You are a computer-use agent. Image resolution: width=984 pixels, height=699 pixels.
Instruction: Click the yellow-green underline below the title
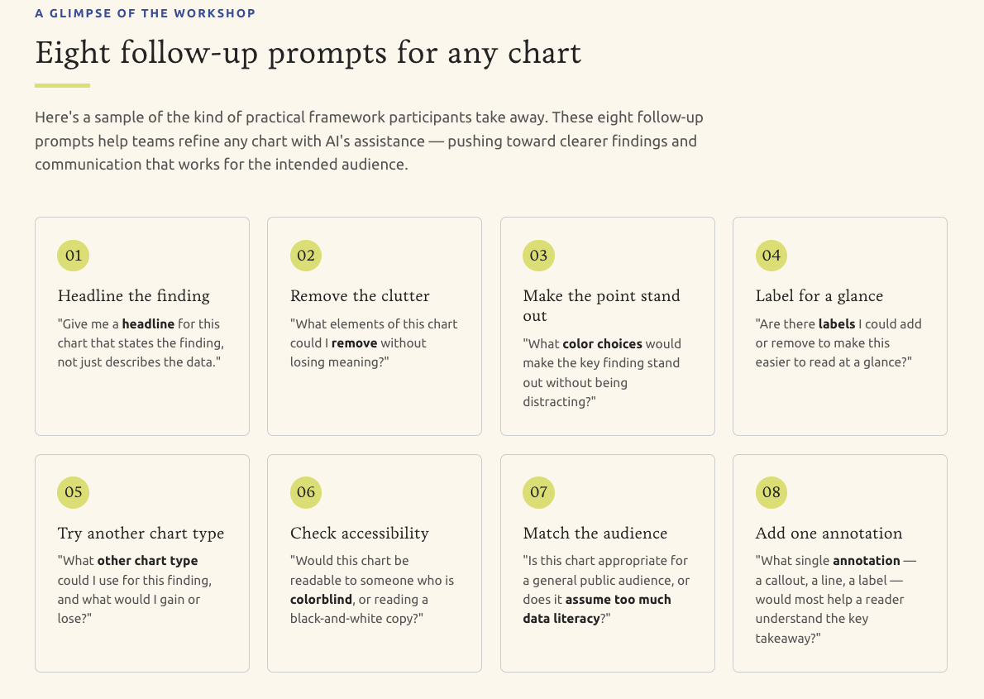pyautogui.click(x=62, y=85)
